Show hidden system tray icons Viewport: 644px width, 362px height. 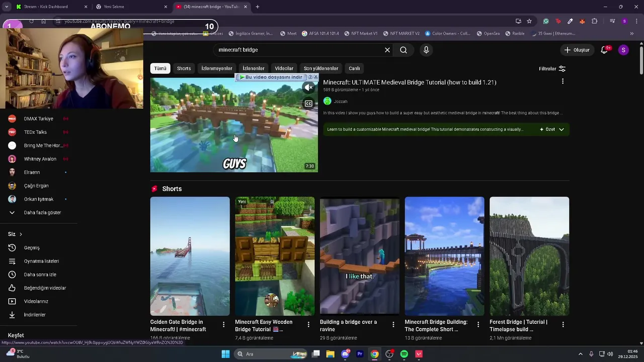580,354
